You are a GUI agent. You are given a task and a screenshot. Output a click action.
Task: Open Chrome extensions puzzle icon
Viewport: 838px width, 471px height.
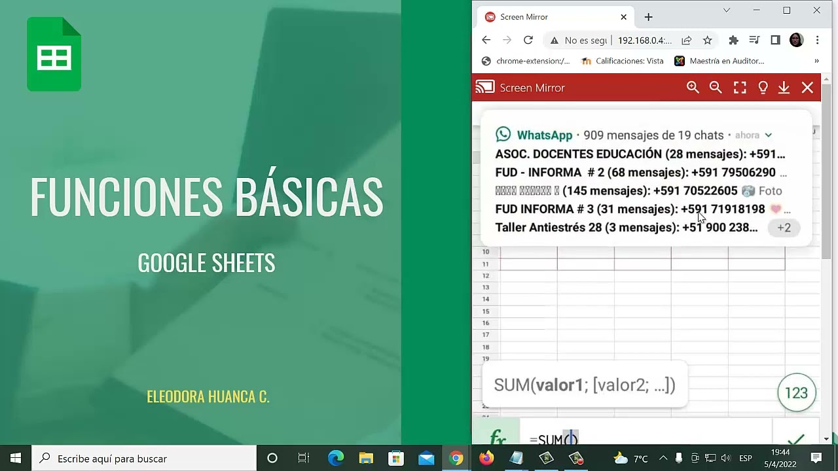click(733, 41)
